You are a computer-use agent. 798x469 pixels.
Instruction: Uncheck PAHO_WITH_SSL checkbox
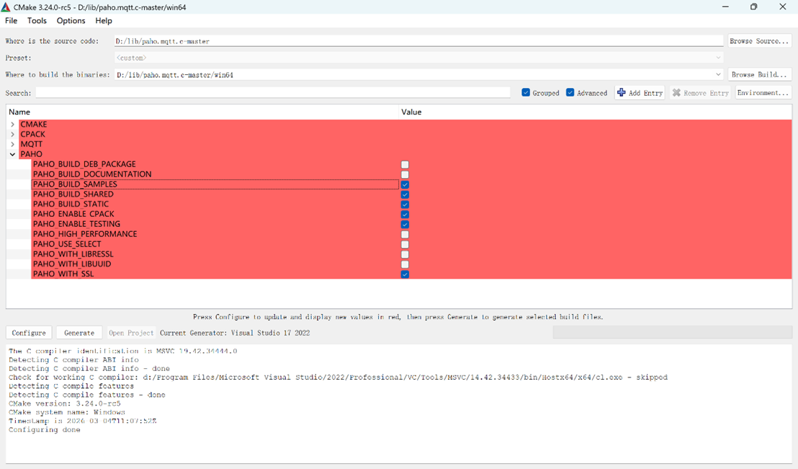(405, 274)
